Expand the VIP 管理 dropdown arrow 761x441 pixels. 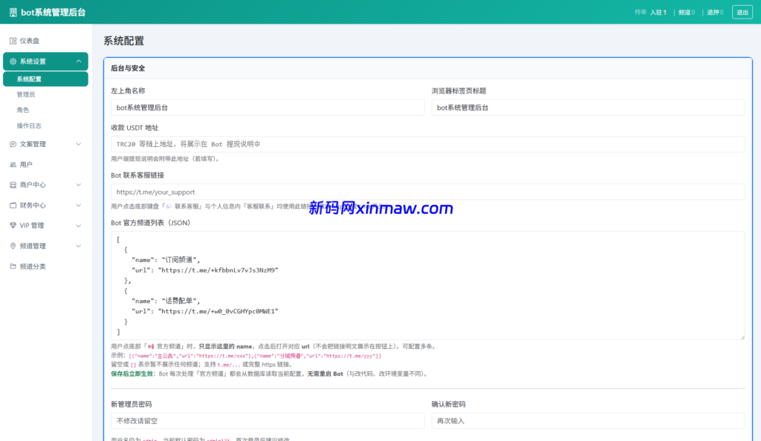point(78,226)
